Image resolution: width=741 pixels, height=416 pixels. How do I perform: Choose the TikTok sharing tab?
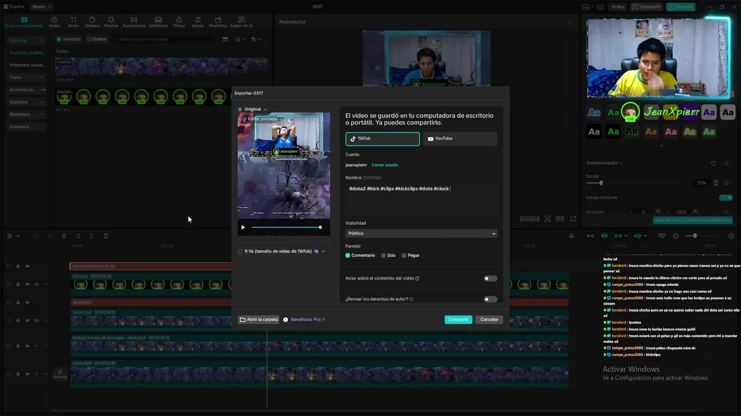(383, 139)
